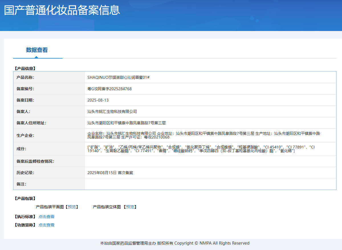Click the 生产企业 details cell
This screenshot has height=250, width=342.
210,135
